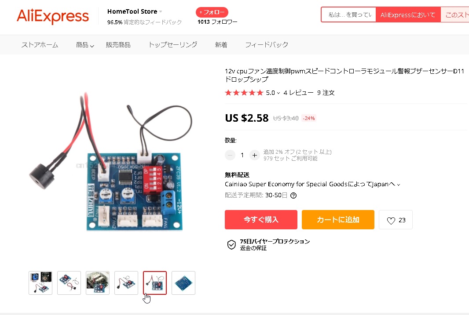Select the last thumbnail showing the board's back
The image size is (469, 315).
click(x=183, y=283)
